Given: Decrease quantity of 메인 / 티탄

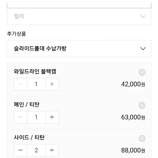Looking at the screenshot, I should click(x=20, y=117).
